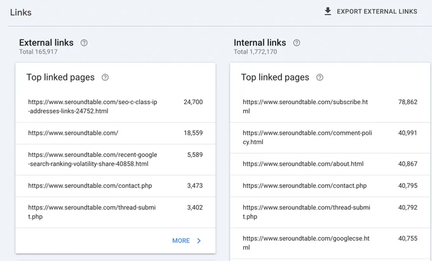This screenshot has width=432, height=261.
Task: Open subscribe.html row in Internal links
Action: tap(330, 107)
